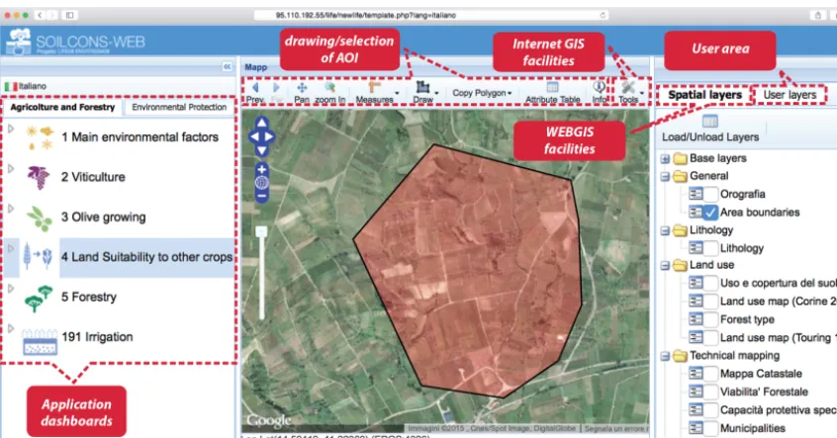Open the Tools wrench icon
The height and width of the screenshot is (438, 837).
[628, 87]
